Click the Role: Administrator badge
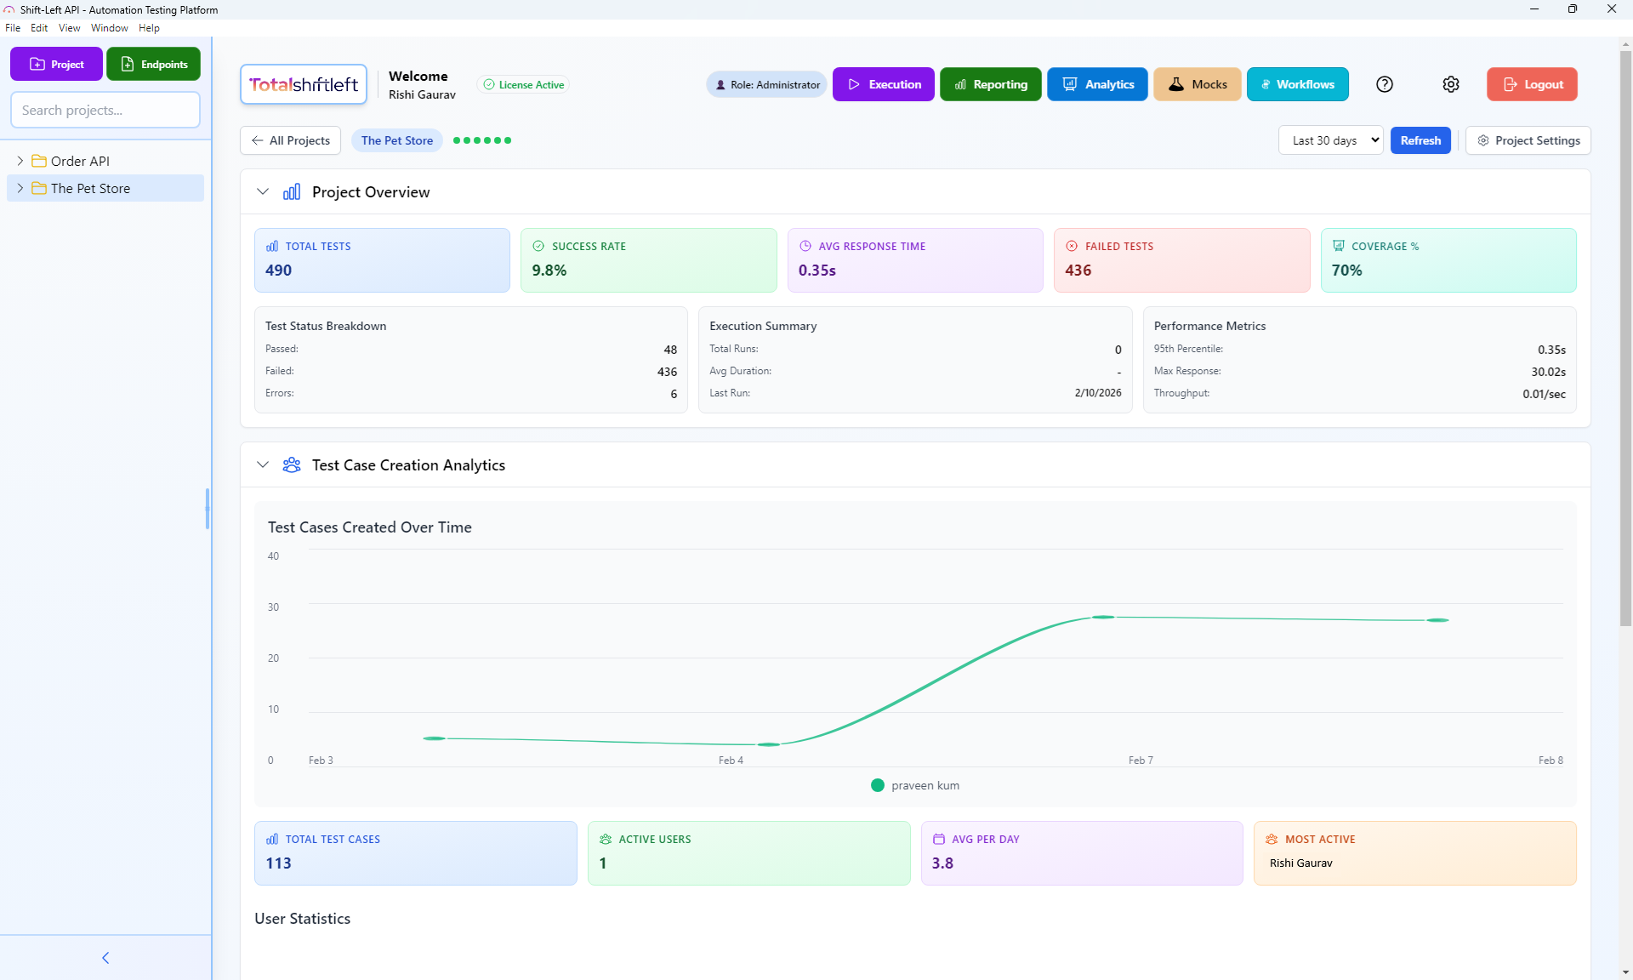The height and width of the screenshot is (980, 1633). pyautogui.click(x=765, y=84)
